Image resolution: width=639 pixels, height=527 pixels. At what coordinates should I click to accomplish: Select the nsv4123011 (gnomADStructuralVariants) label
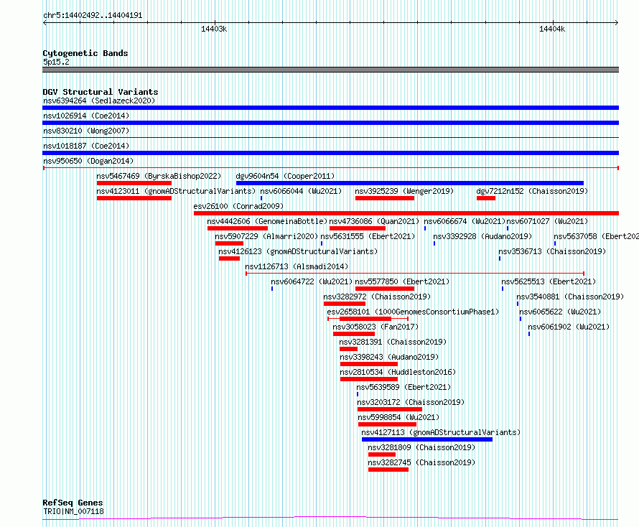tap(176, 191)
